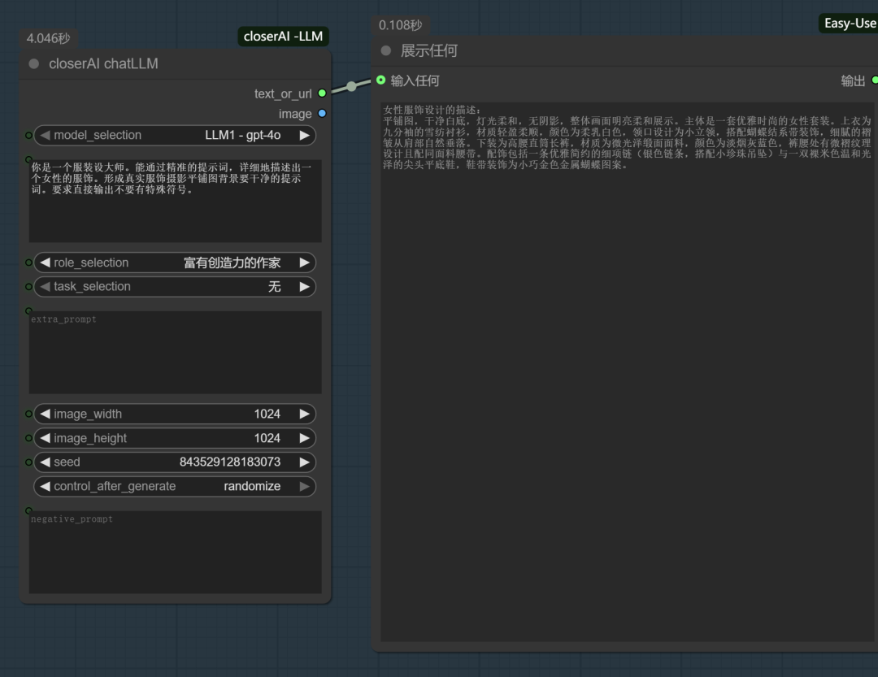Click the 0.108秒 execution time label
This screenshot has width=878, height=677.
400,25
